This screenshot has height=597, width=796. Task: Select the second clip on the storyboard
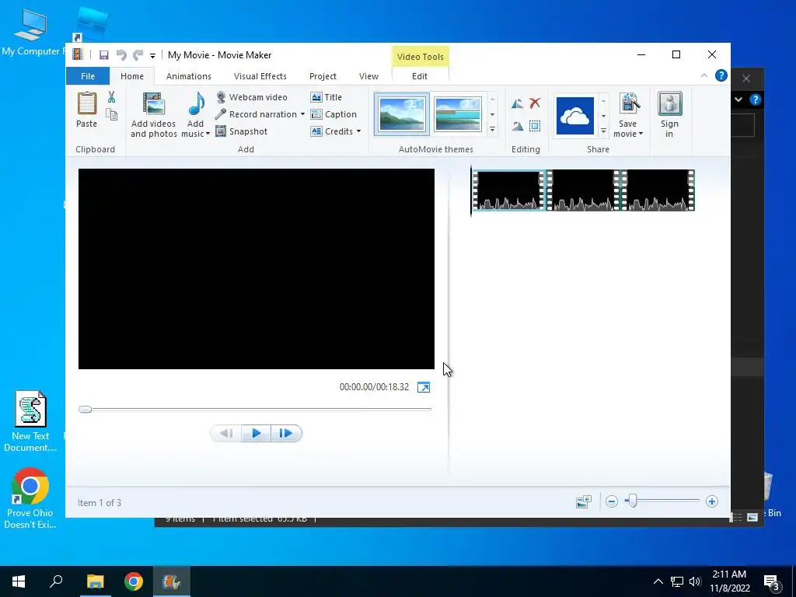(584, 190)
